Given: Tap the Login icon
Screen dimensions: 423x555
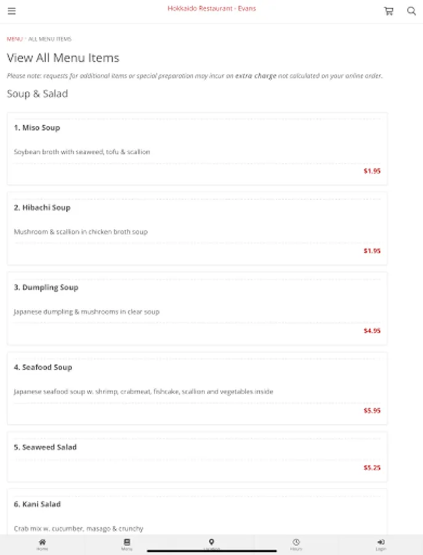Looking at the screenshot, I should point(381,543).
